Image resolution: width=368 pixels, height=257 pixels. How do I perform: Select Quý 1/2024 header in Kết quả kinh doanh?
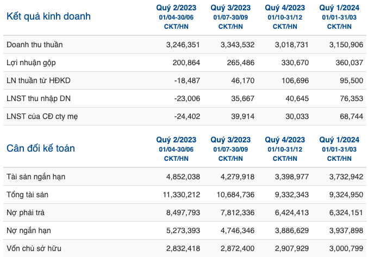pos(339,17)
